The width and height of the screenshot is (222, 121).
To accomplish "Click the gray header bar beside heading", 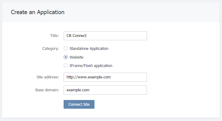I will tap(142, 12).
